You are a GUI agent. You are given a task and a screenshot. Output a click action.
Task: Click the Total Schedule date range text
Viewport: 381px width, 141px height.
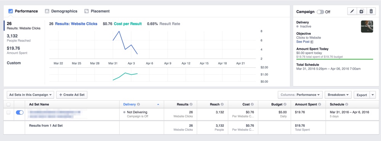(328, 69)
